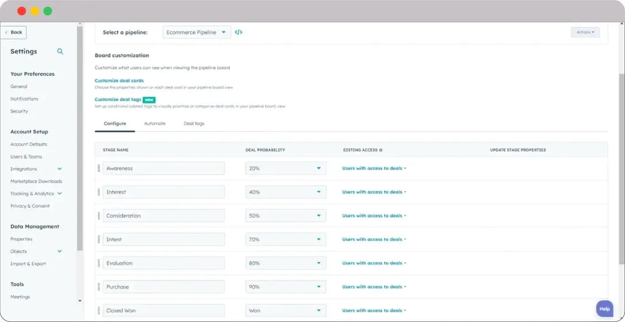625x322 pixels.
Task: Grab the drag handle for Closed Won stage
Action: tap(99, 310)
